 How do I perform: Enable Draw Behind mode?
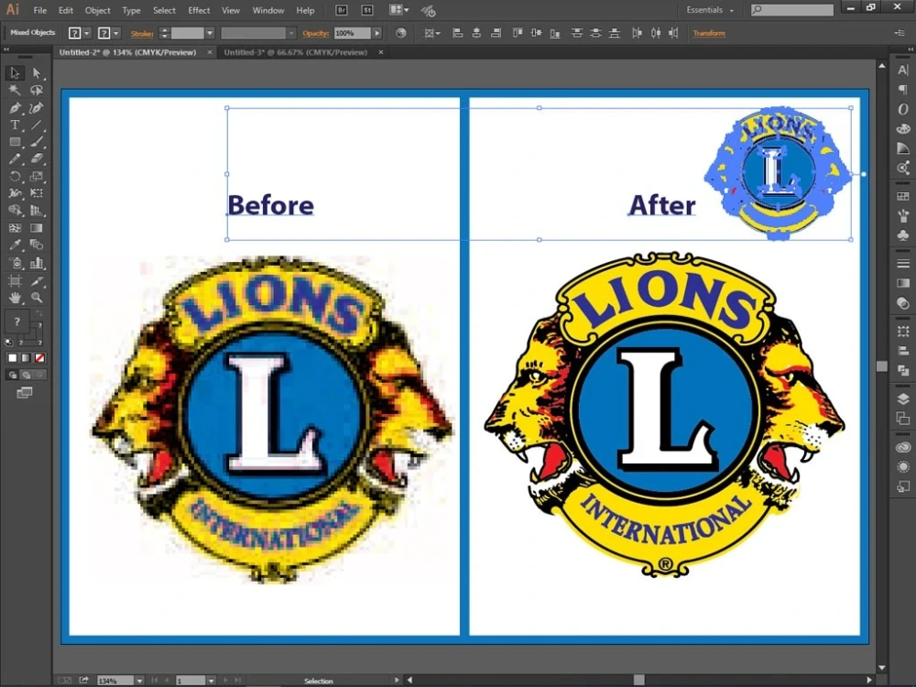[26, 375]
